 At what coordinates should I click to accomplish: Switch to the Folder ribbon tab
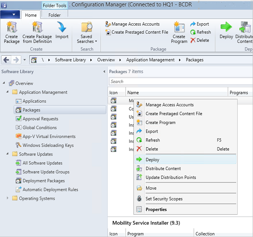tap(55, 15)
